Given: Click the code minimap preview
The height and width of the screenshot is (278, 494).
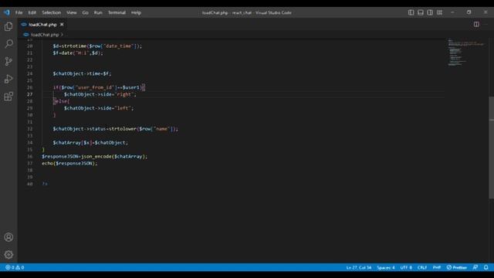Looking at the screenshot, I should 466,53.
